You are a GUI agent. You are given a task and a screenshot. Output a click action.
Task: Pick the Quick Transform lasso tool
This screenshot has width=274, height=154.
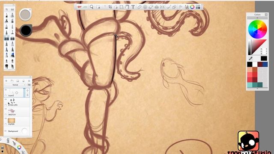point(116,7)
